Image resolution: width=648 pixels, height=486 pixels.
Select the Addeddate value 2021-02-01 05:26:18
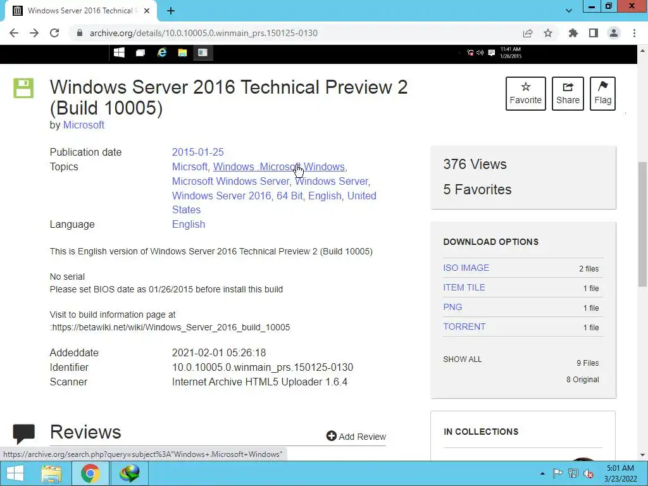(x=219, y=353)
